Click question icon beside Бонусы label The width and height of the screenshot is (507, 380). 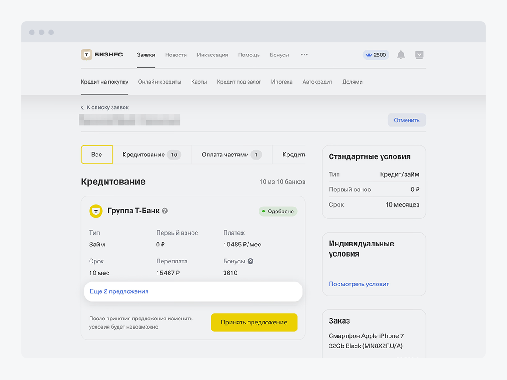pos(250,261)
